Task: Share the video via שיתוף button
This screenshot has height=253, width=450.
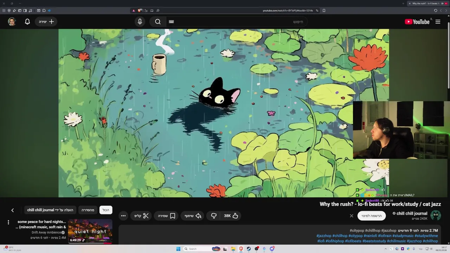Action: (x=193, y=216)
